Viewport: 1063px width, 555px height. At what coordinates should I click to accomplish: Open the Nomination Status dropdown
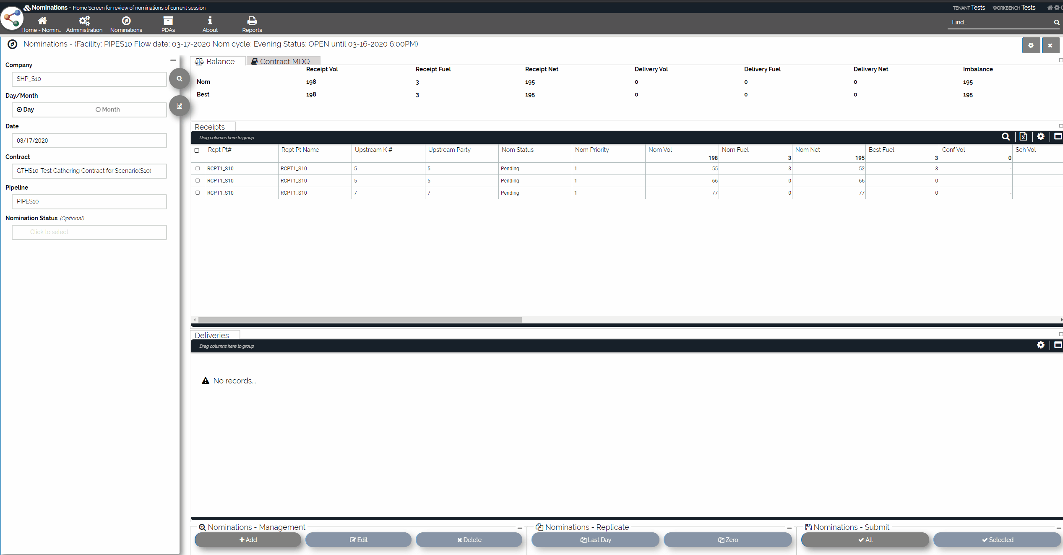coord(89,232)
